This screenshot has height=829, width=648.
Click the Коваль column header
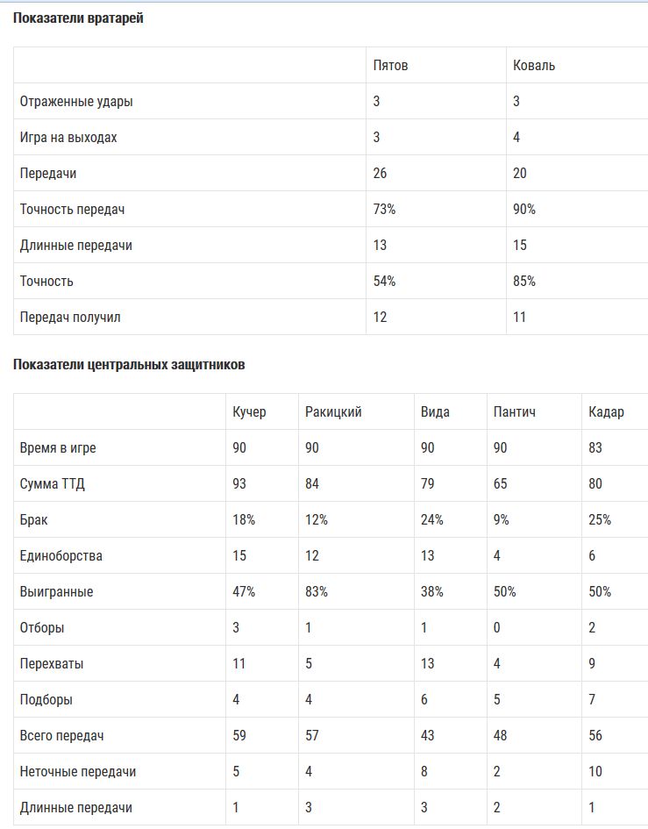click(x=534, y=66)
